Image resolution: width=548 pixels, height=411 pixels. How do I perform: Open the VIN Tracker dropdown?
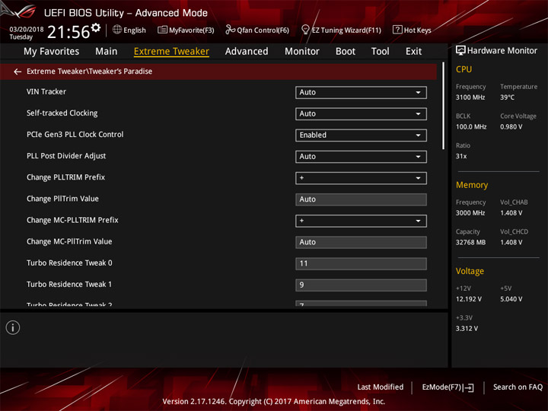(361, 93)
